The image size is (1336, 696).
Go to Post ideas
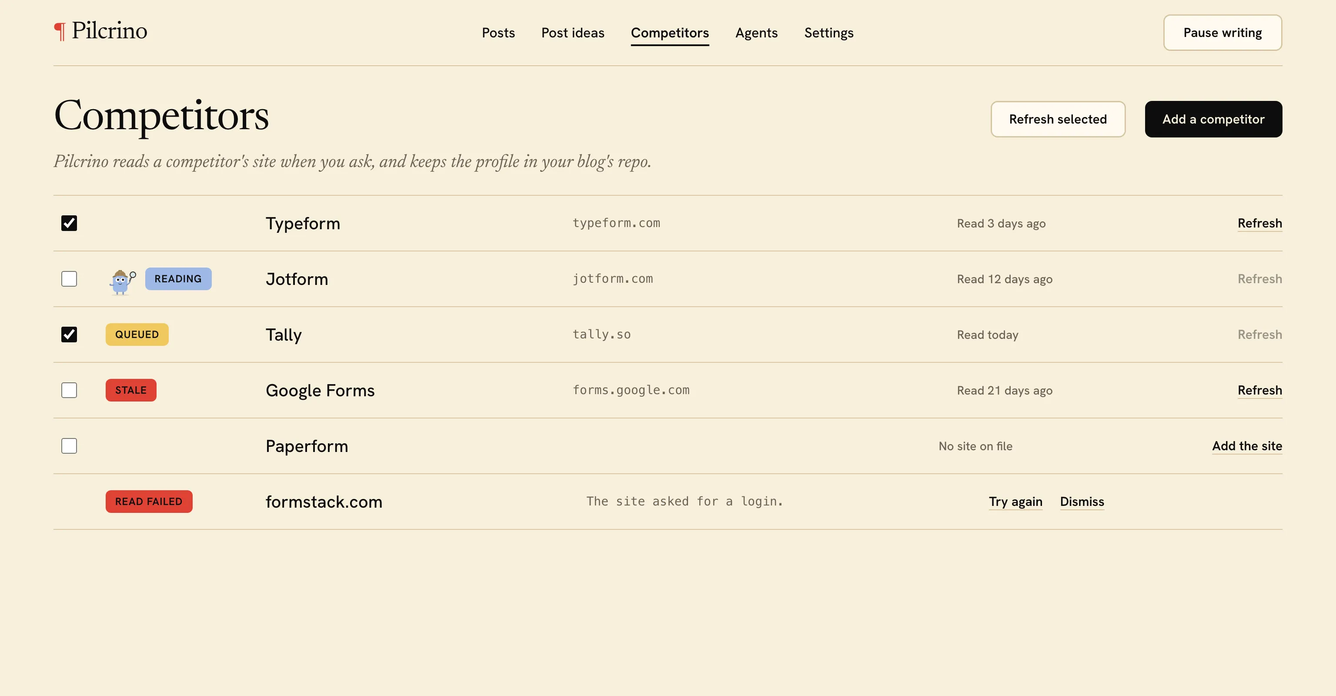coord(573,33)
